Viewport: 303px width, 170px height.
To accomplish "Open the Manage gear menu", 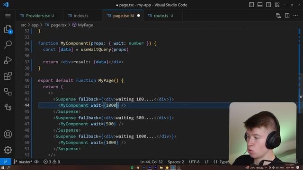I will click(8, 150).
